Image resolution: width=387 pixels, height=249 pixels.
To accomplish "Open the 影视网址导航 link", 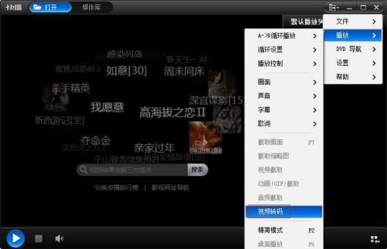I will [x=170, y=188].
